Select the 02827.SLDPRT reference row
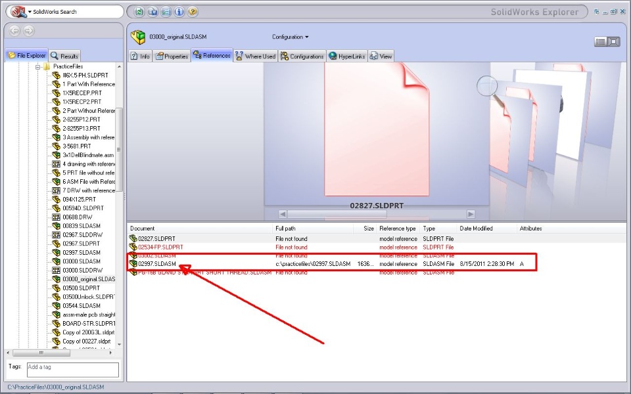This screenshot has height=394, width=631. coord(377,239)
